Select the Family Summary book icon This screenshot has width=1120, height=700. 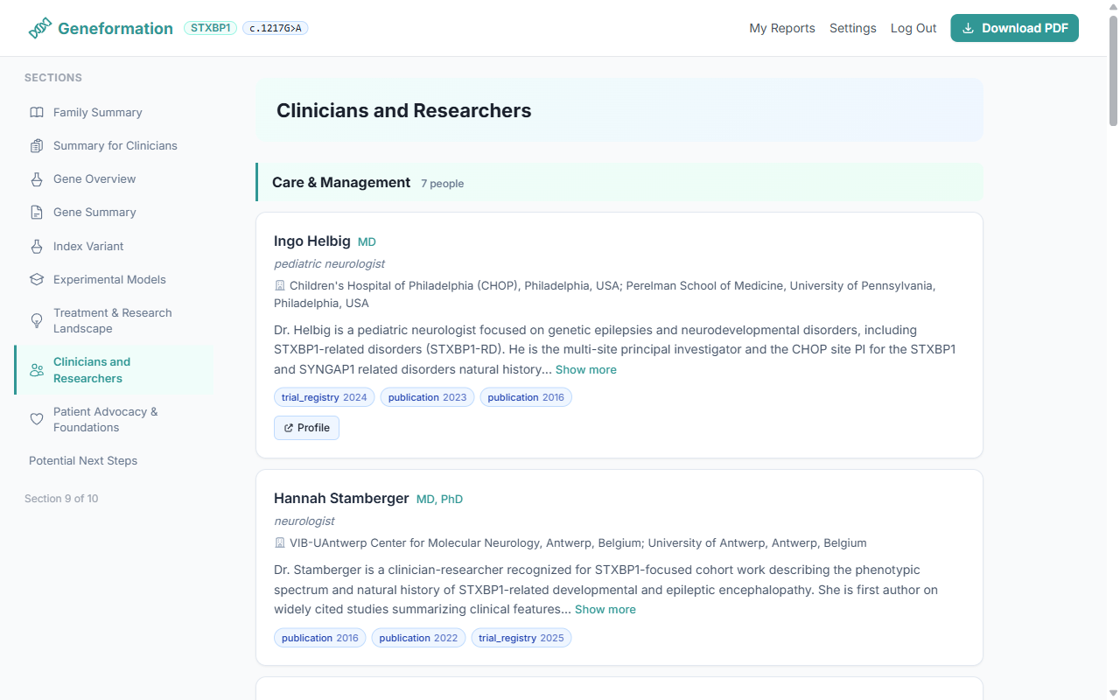(36, 112)
